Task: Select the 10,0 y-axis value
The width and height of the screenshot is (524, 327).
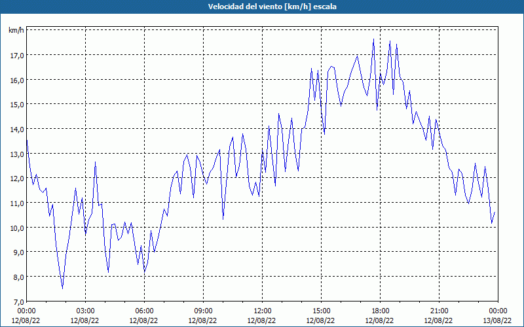Action: (x=17, y=228)
